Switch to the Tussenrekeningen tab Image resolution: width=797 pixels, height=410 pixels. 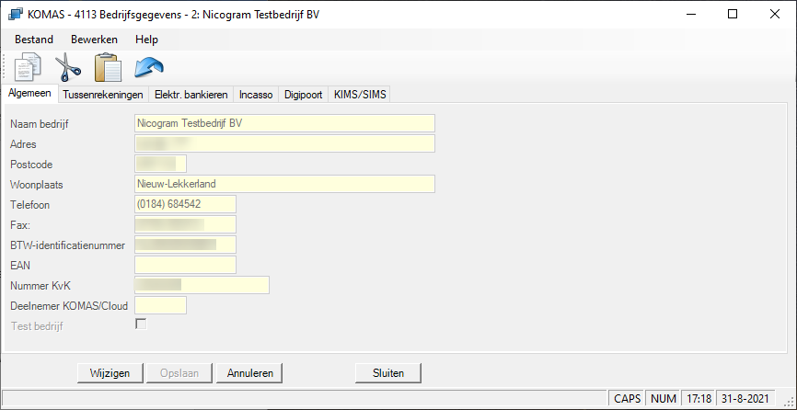point(104,95)
